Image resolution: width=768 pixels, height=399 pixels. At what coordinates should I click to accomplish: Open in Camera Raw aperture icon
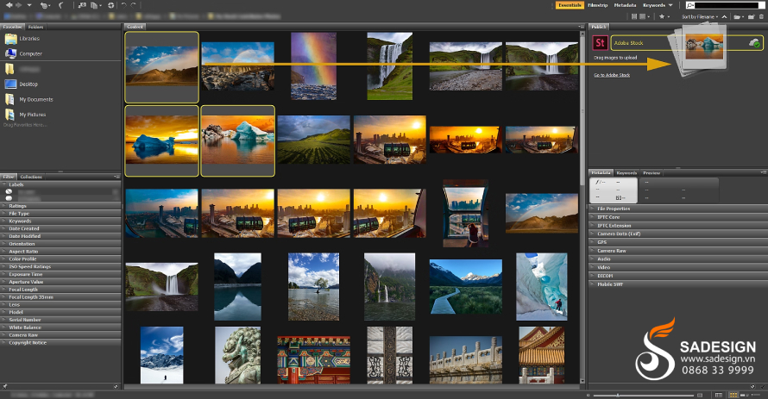(110, 5)
